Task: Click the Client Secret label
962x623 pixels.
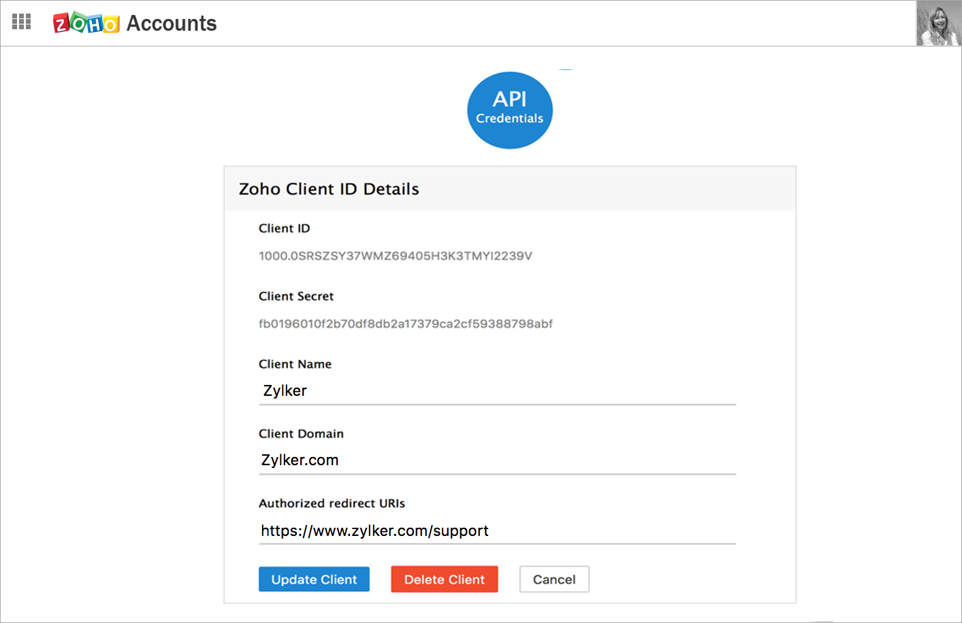Action: coord(296,296)
